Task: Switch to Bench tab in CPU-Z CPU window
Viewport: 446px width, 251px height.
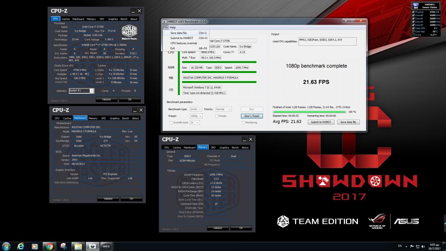Action: pyautogui.click(x=124, y=19)
